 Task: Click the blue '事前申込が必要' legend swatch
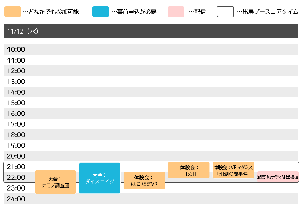click(100, 12)
